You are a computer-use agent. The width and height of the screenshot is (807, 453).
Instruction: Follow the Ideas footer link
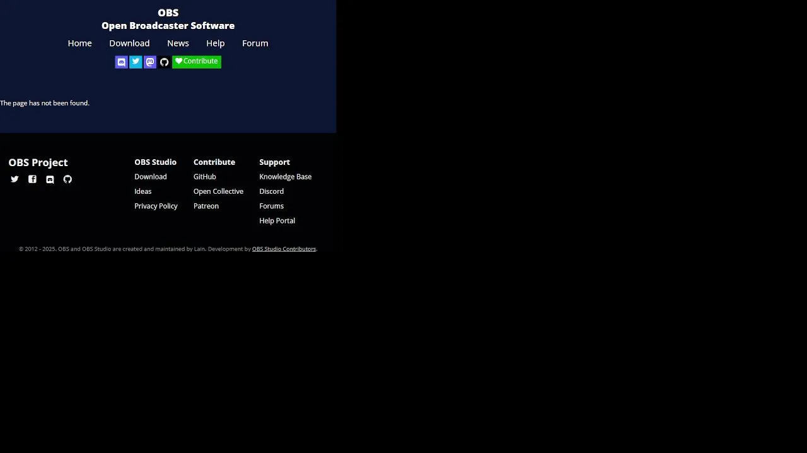[143, 191]
